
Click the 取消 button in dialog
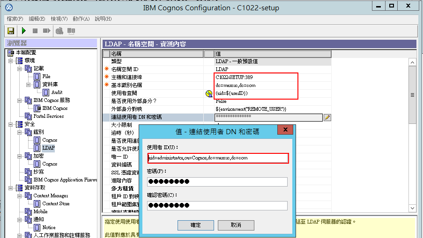point(236,225)
